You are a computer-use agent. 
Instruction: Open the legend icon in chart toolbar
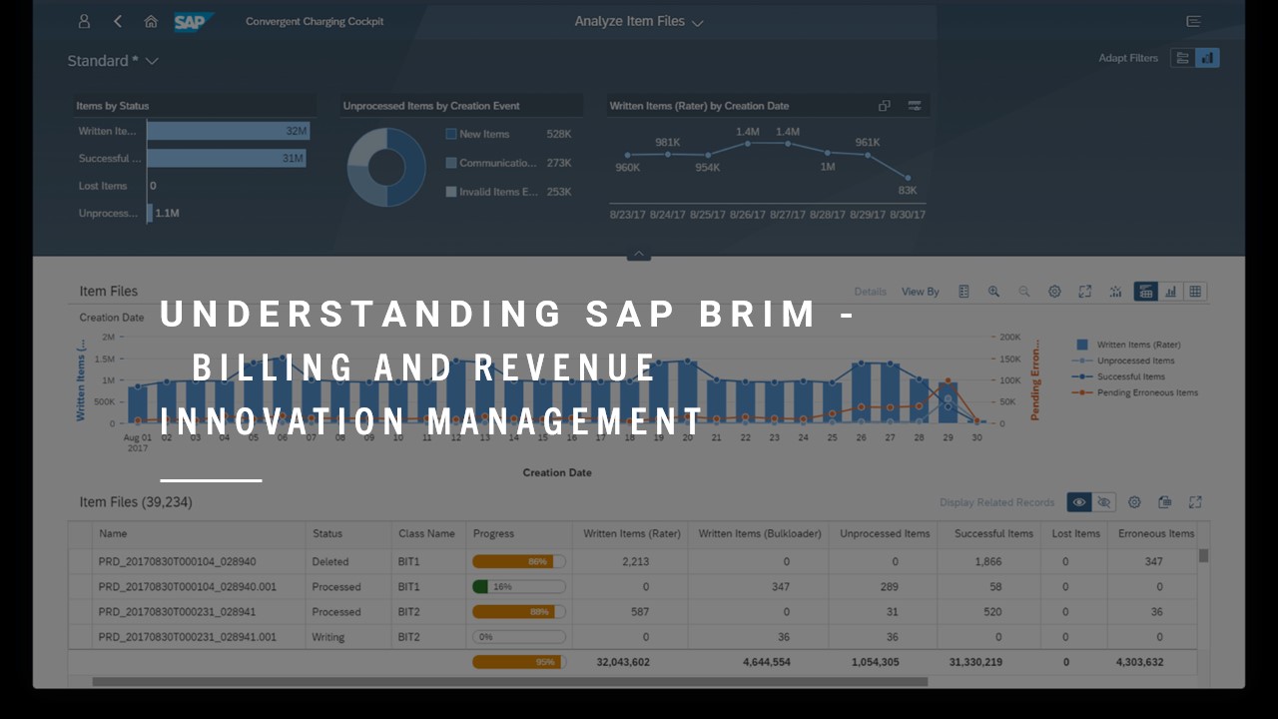tap(963, 292)
